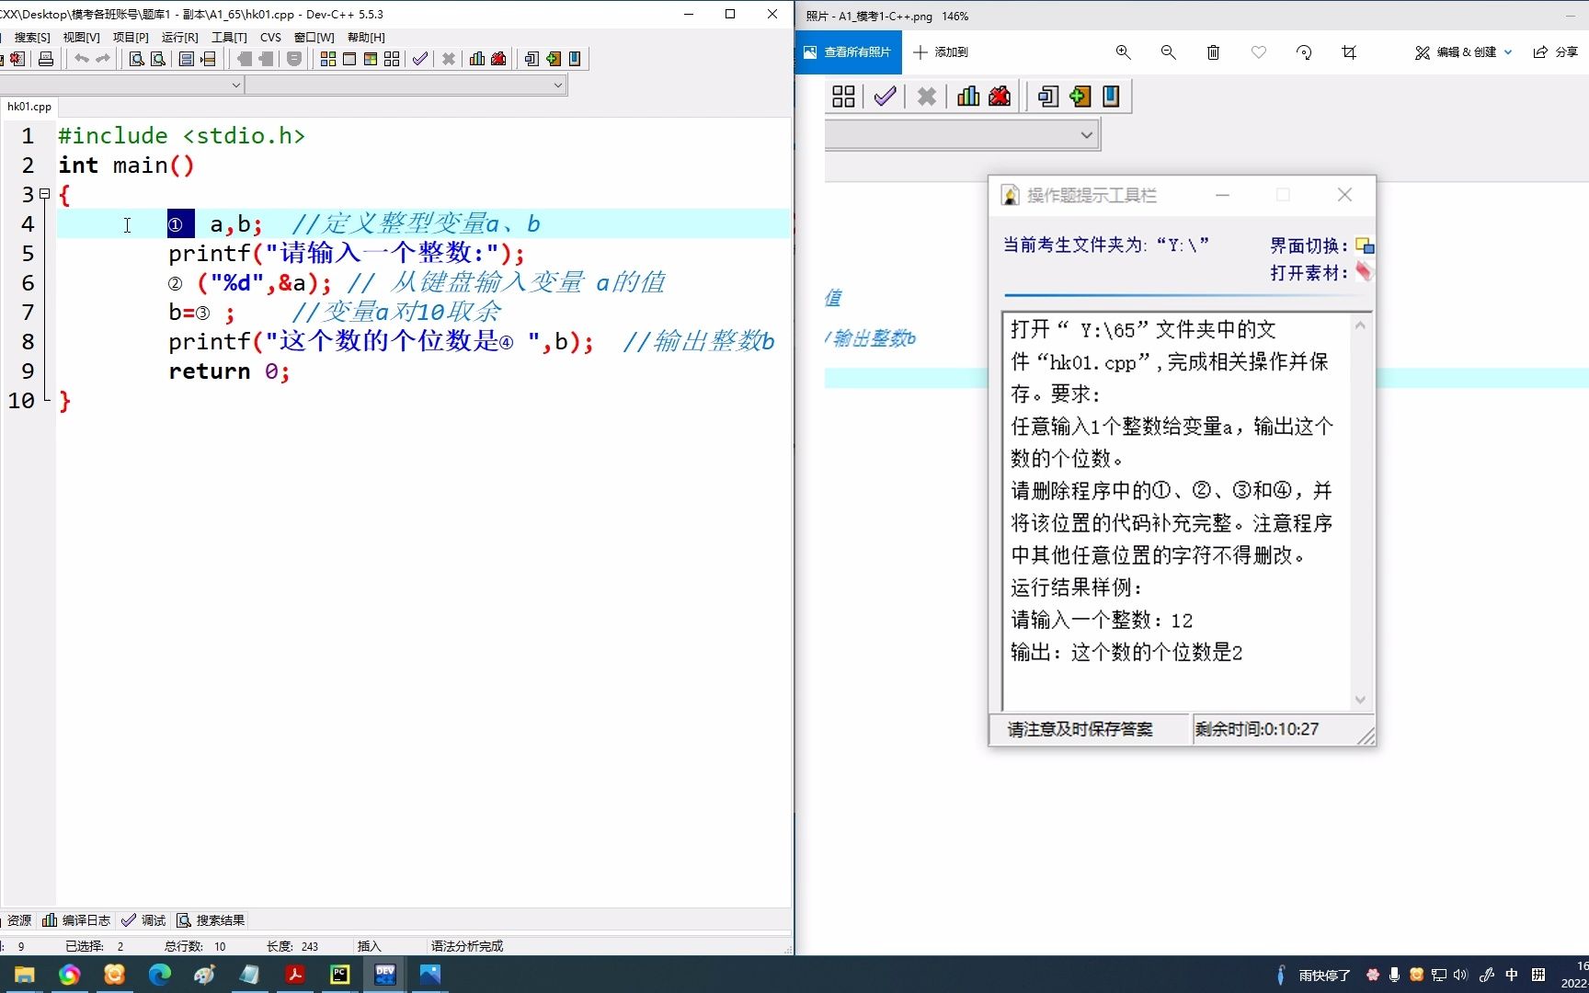Zoom out on the photo in Photos
This screenshot has height=993, width=1589.
(1168, 52)
